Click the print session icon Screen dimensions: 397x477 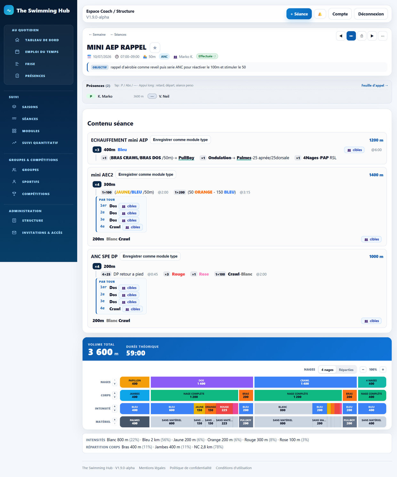tap(362, 36)
